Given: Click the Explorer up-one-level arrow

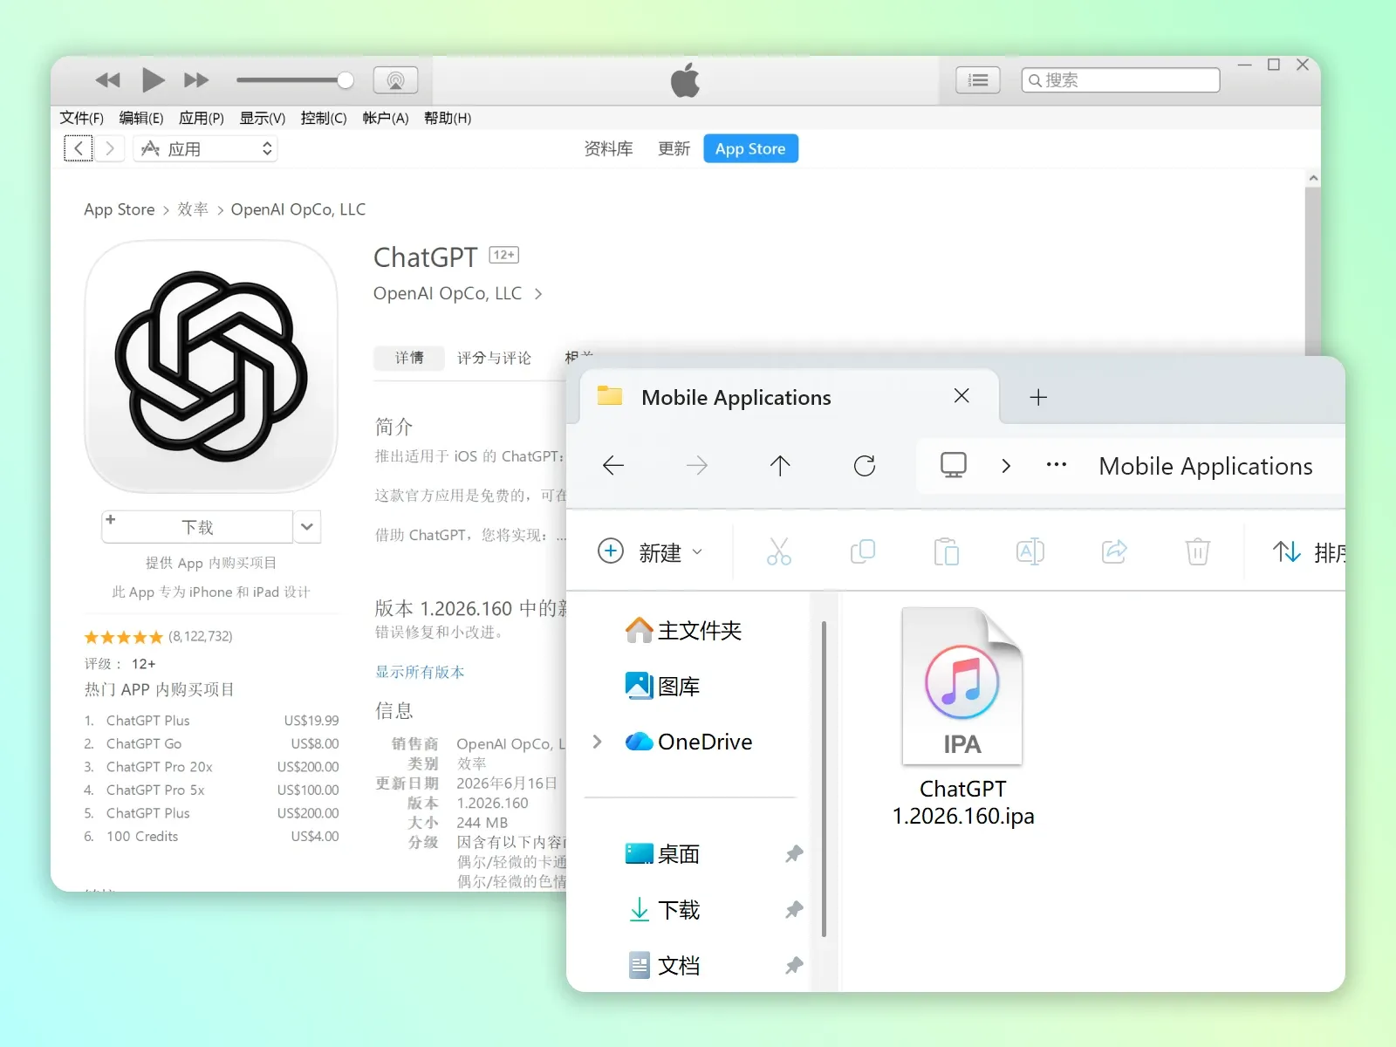Looking at the screenshot, I should pyautogui.click(x=780, y=466).
